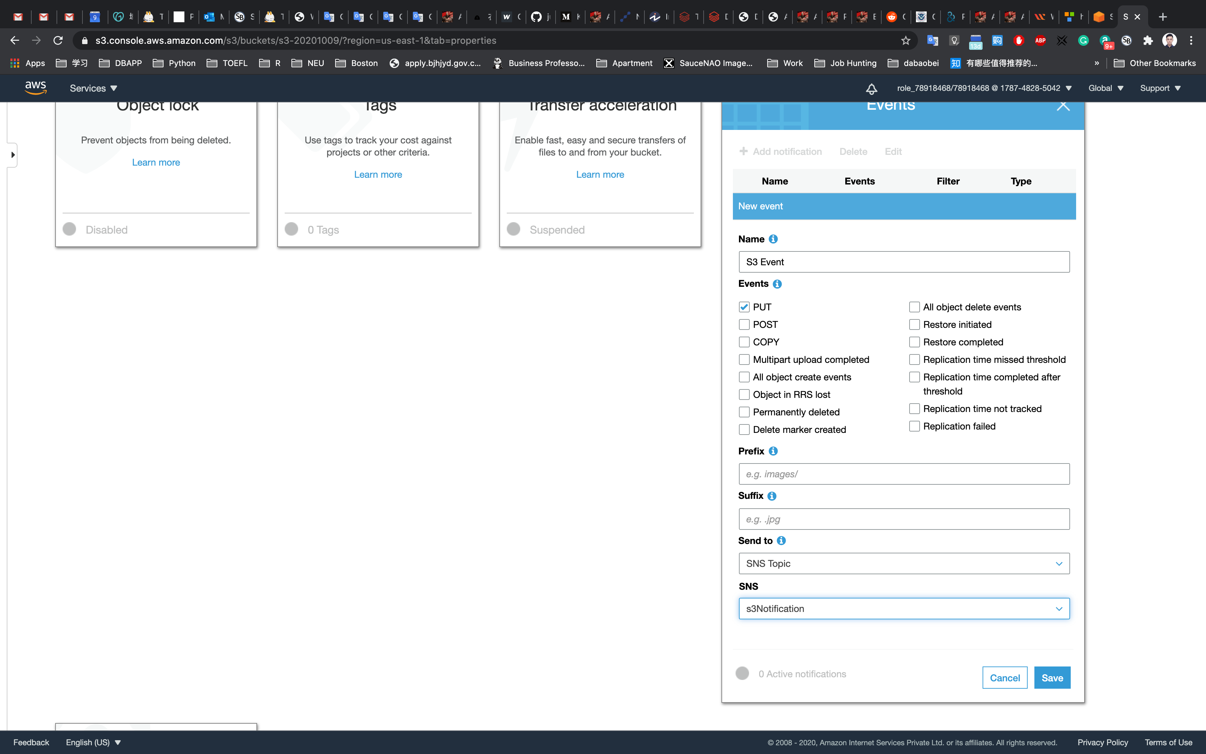This screenshot has height=754, width=1206.
Task: Click the info icon next to Events label
Action: [x=777, y=284]
